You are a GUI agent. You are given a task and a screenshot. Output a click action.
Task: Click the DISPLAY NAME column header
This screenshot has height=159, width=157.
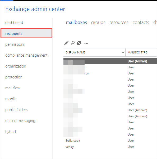pyautogui.click(x=75, y=52)
